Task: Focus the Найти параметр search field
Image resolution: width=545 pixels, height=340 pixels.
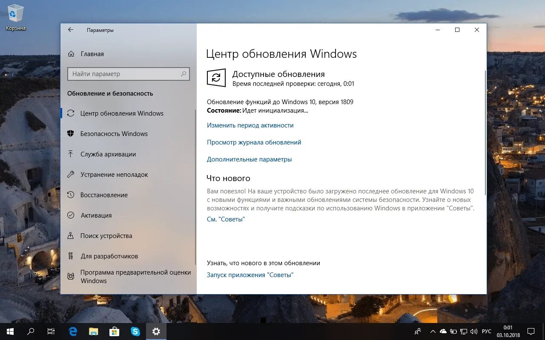Action: click(x=128, y=74)
